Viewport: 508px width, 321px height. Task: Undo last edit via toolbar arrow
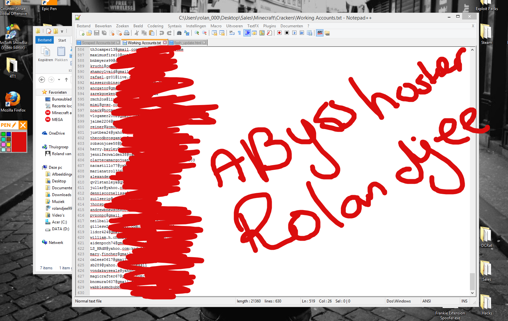click(161, 33)
